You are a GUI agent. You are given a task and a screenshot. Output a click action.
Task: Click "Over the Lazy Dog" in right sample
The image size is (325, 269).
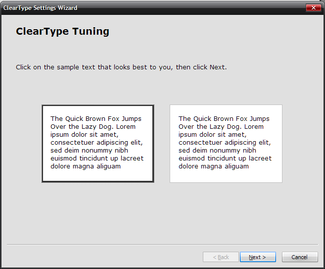click(x=209, y=127)
